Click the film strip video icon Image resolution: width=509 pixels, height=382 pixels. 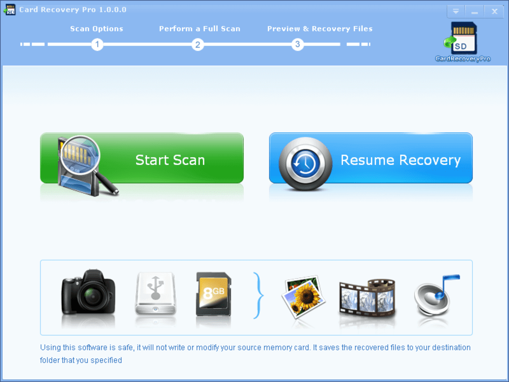coord(368,297)
